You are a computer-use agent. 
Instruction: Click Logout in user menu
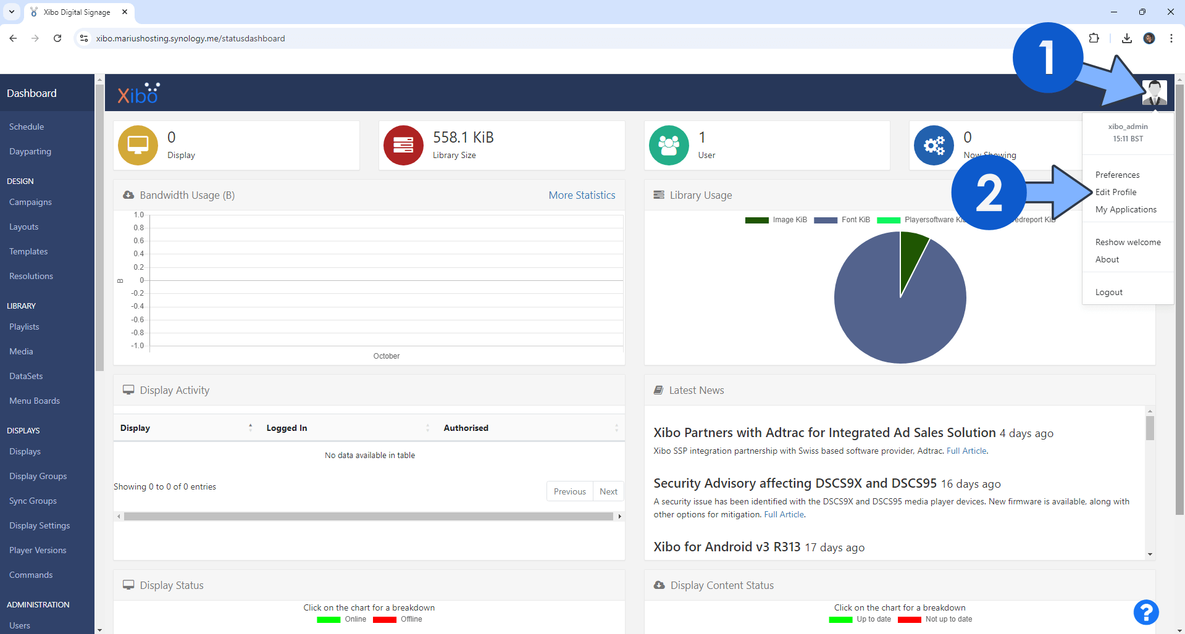click(x=1109, y=292)
